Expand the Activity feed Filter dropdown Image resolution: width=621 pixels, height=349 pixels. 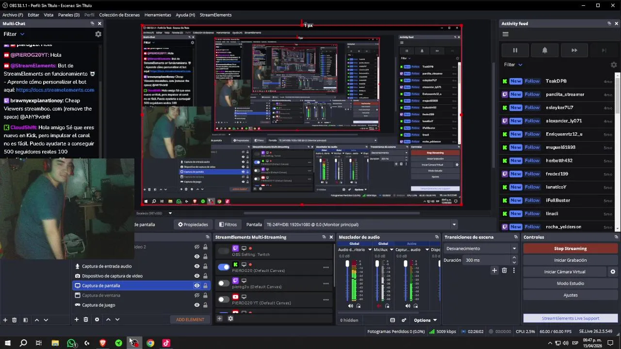coord(513,64)
